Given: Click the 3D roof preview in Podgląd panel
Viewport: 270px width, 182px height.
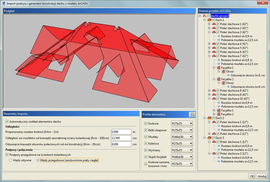Looking at the screenshot, I should point(99,61).
